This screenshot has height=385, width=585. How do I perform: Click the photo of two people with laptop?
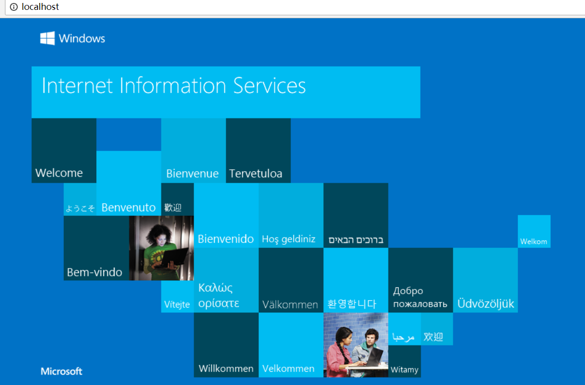(356, 345)
